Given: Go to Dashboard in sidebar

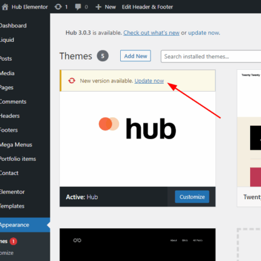Looking at the screenshot, I should [x=13, y=25].
